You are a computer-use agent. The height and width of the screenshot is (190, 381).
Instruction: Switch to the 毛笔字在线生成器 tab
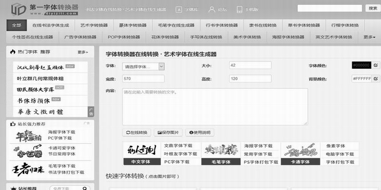[176, 25]
